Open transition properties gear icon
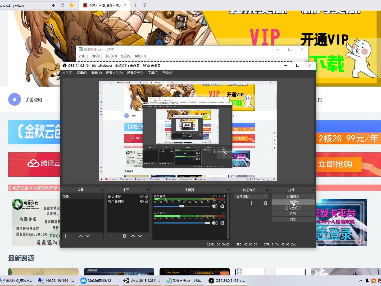The height and width of the screenshot is (286, 381). [265, 203]
